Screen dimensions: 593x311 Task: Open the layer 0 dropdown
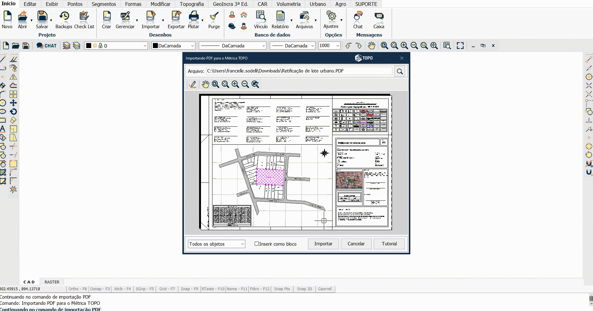(x=116, y=46)
